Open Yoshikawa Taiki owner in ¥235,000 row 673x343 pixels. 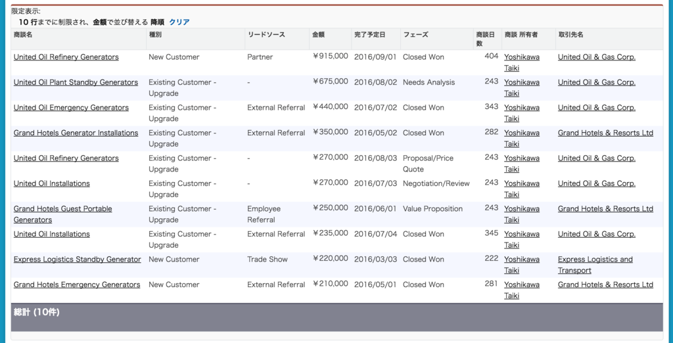point(522,240)
